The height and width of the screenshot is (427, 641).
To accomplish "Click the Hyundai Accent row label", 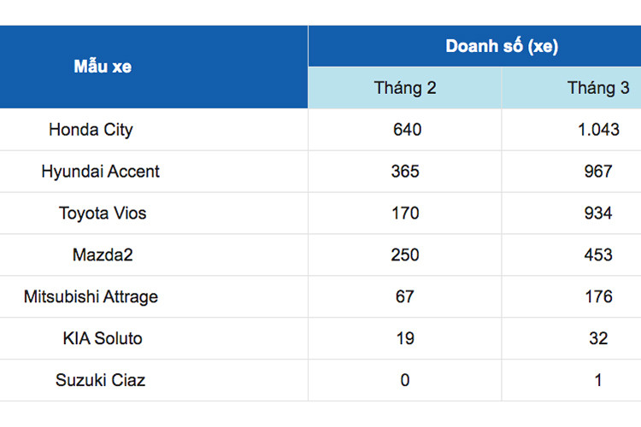I will (100, 172).
